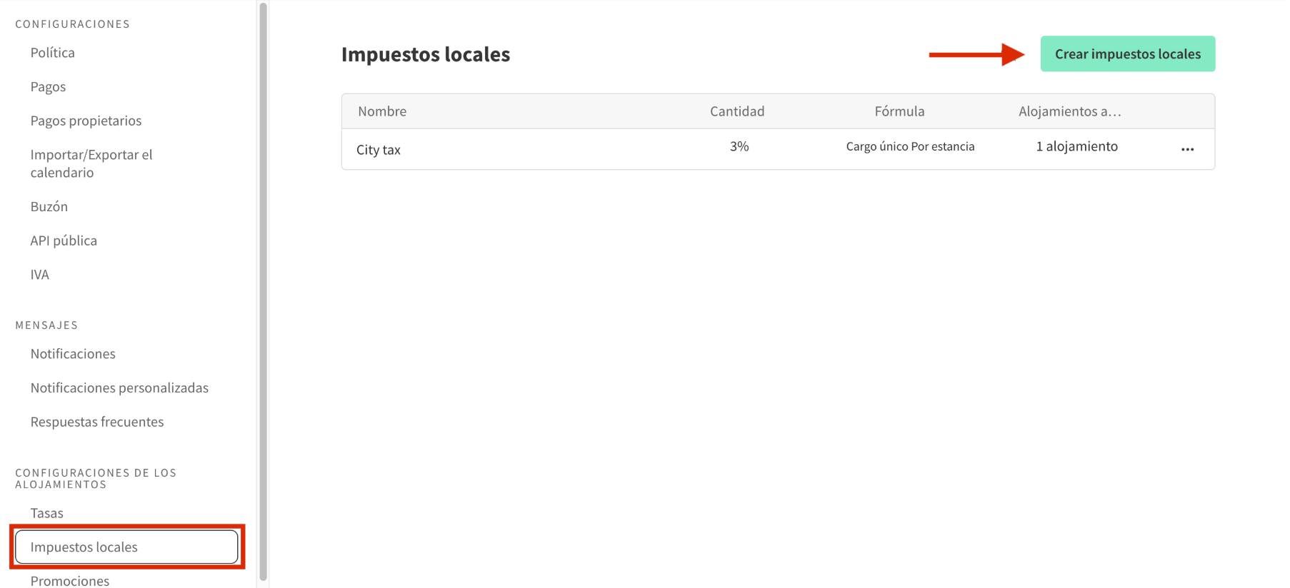Viewport: 1290px width, 588px height.
Task: Click the Nombre column header
Action: [x=382, y=111]
